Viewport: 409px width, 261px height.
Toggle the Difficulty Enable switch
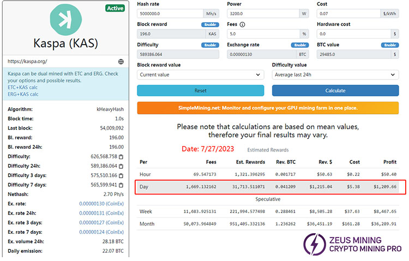[210, 45]
